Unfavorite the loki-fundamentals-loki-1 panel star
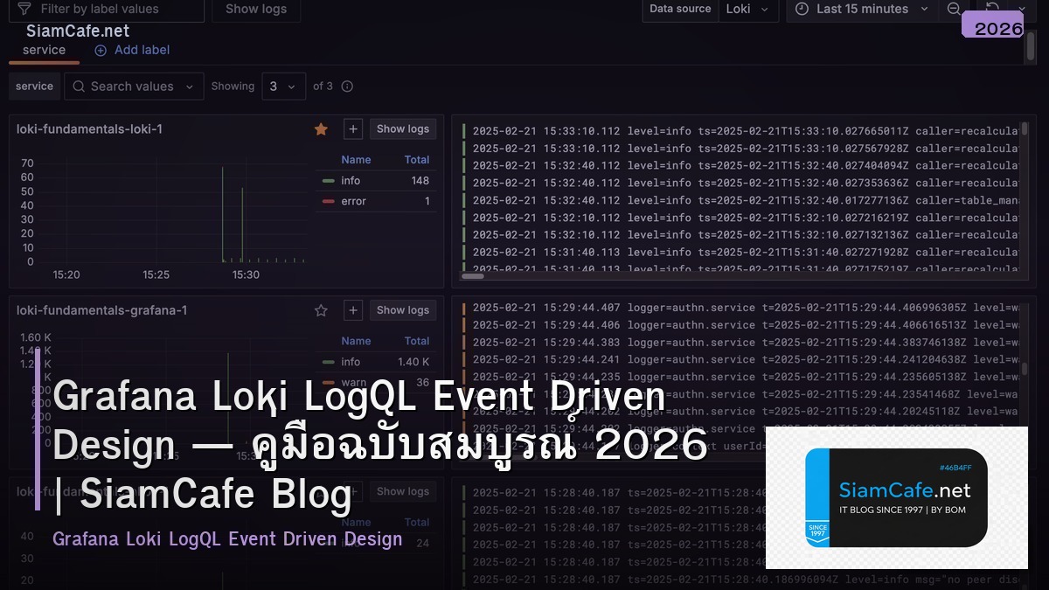Viewport: 1049px width, 590px height. (321, 128)
